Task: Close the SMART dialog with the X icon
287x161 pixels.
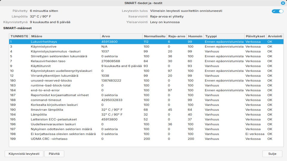Action: (x=283, y=3)
